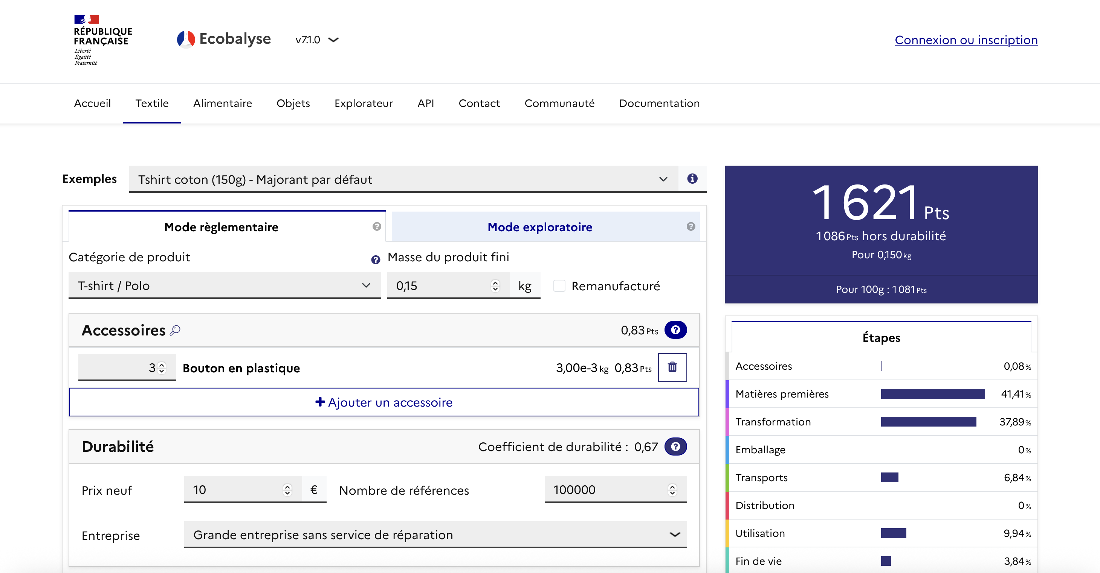
Task: Open the Alimentaire navigation menu item
Action: [x=222, y=103]
